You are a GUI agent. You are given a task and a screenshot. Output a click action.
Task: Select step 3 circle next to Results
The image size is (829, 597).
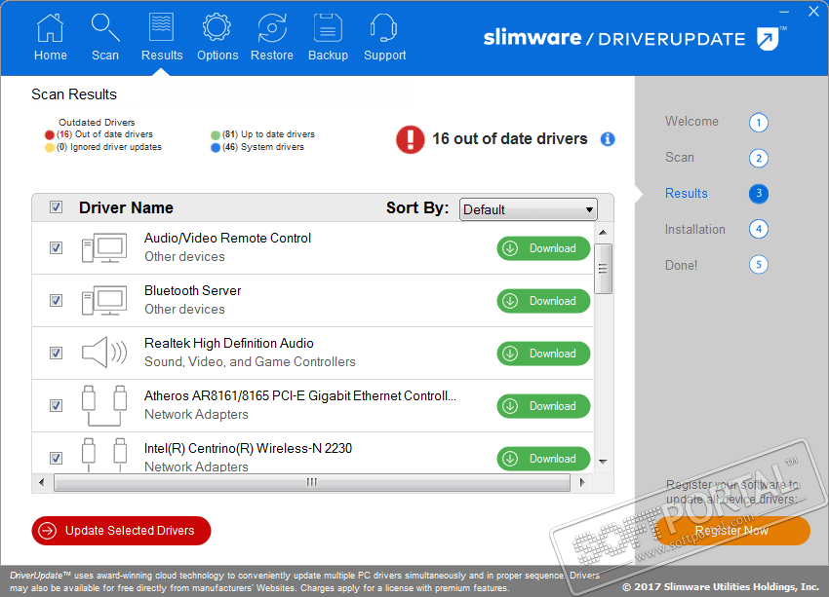pos(758,193)
